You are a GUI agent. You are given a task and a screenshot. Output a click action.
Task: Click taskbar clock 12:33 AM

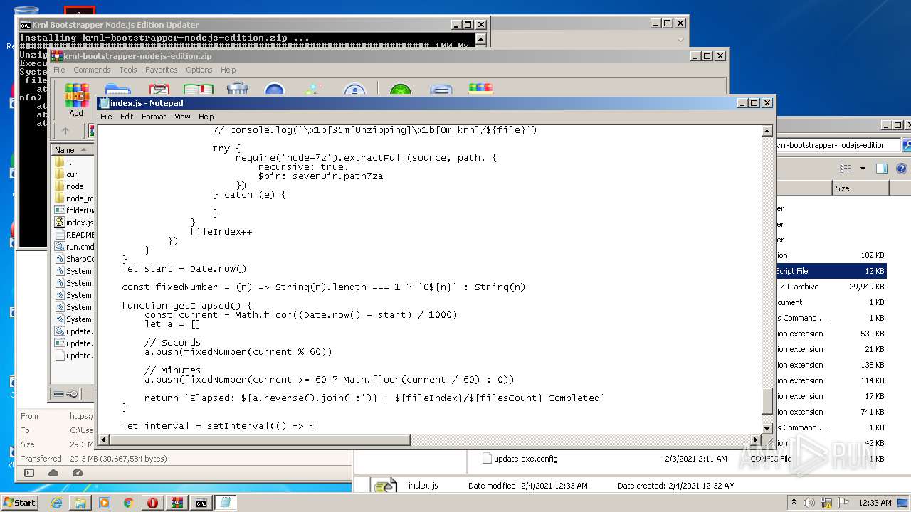[x=875, y=503]
